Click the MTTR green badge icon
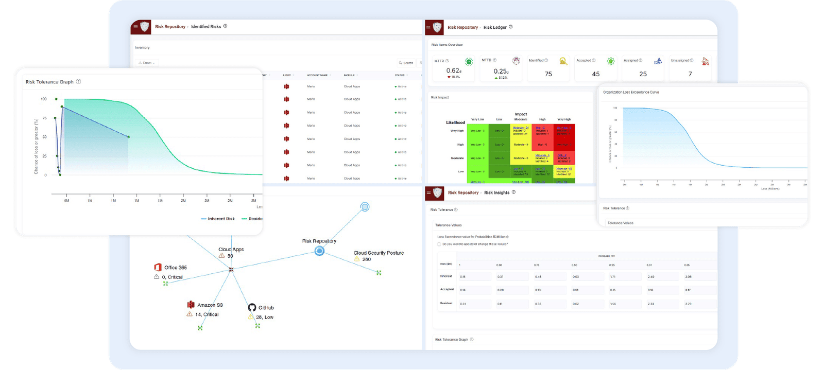This screenshot has width=824, height=370. coord(469,62)
